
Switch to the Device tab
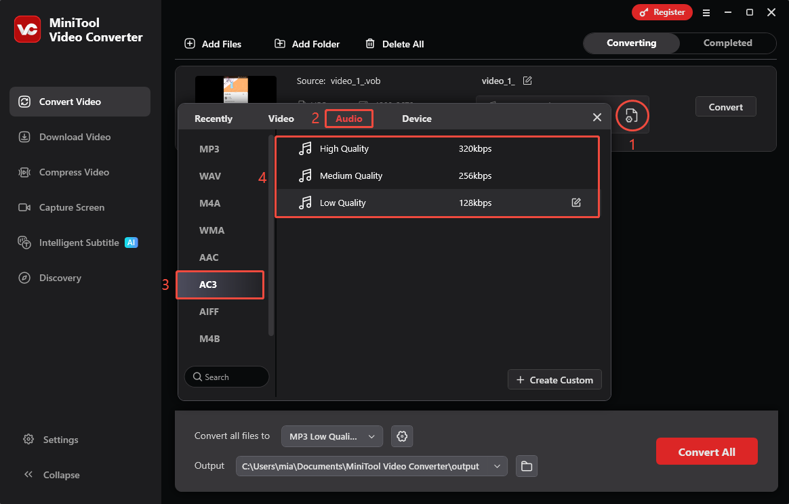click(x=416, y=118)
